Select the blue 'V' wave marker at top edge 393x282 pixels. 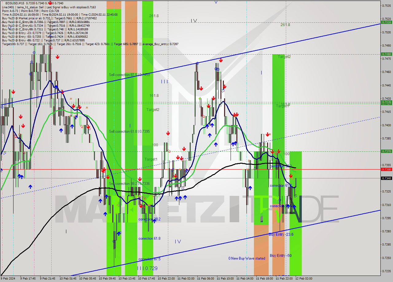pos(216,2)
